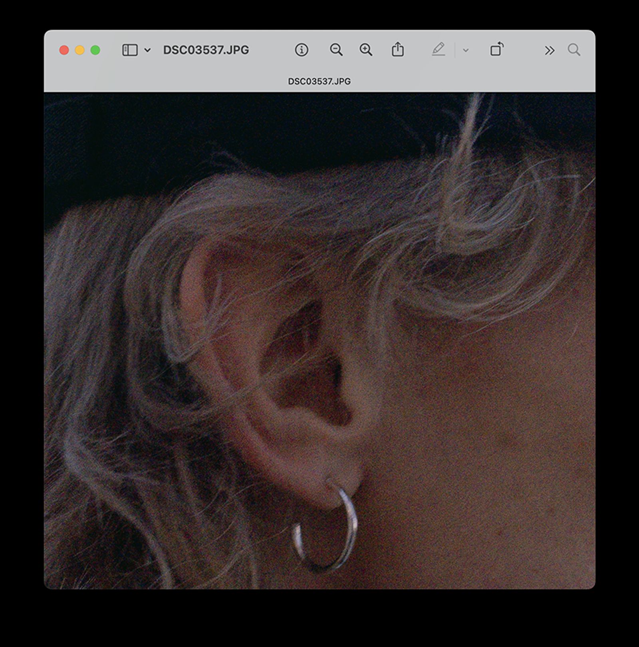Click the upright hair curl near the top
This screenshot has width=639, height=647.
(469, 132)
